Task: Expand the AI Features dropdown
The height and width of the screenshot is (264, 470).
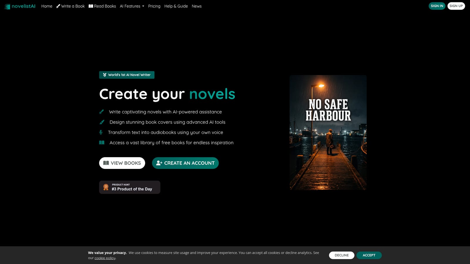Action: 132,6
